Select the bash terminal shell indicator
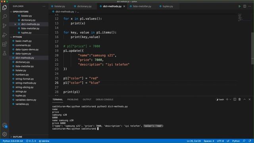 220,100
